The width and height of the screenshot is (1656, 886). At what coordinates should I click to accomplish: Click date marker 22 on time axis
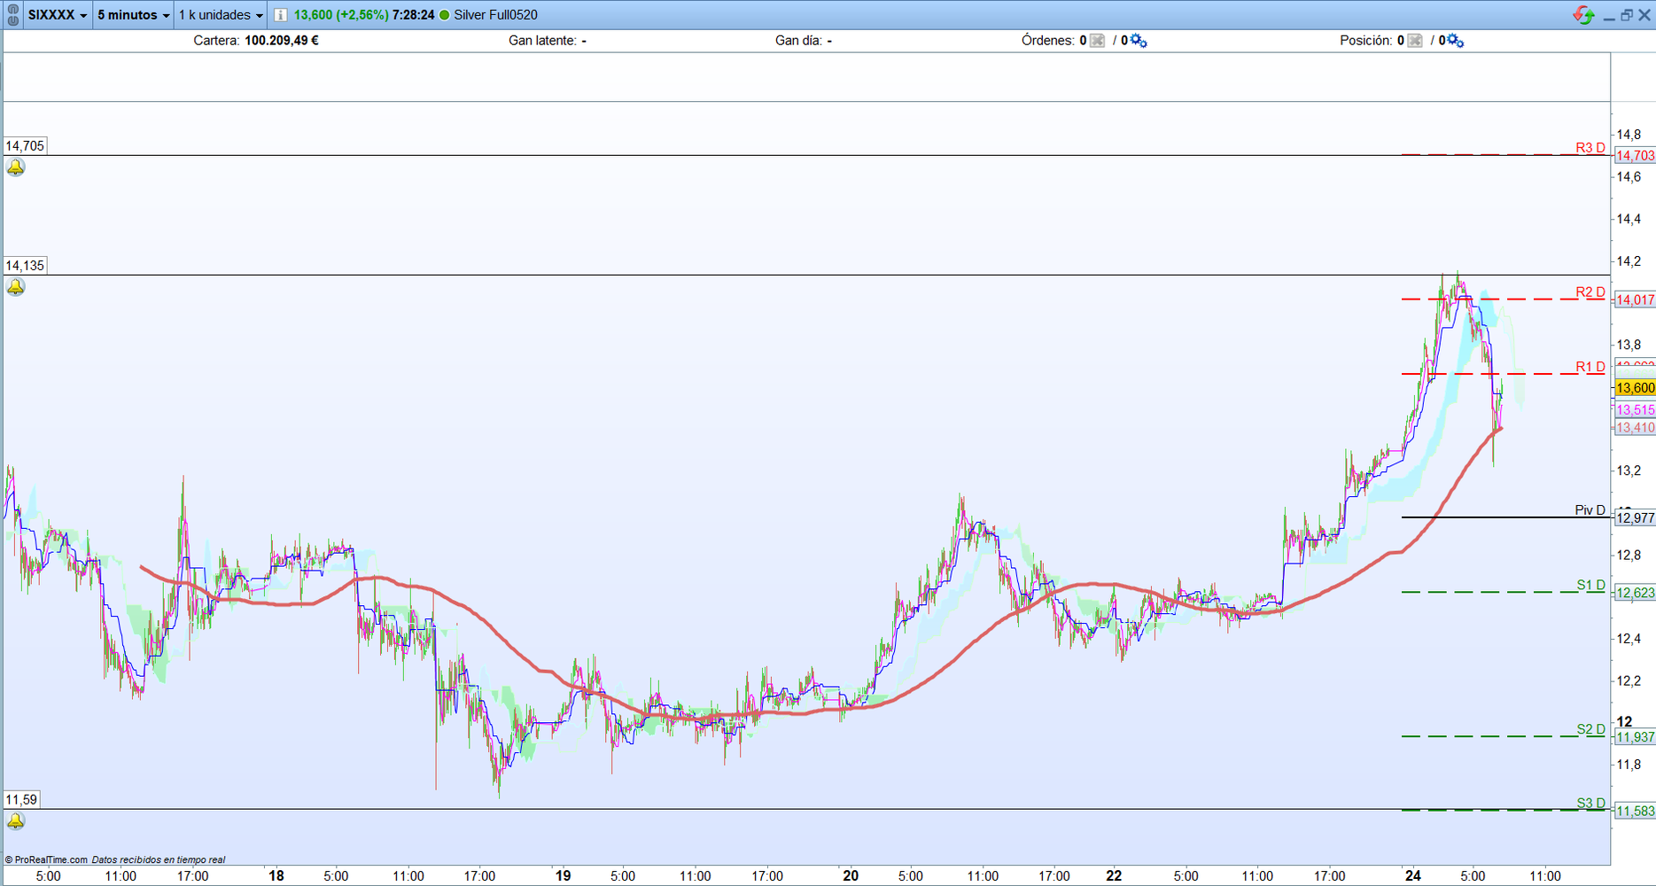[1114, 876]
